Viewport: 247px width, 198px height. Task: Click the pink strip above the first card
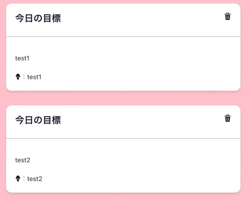pos(124,1)
